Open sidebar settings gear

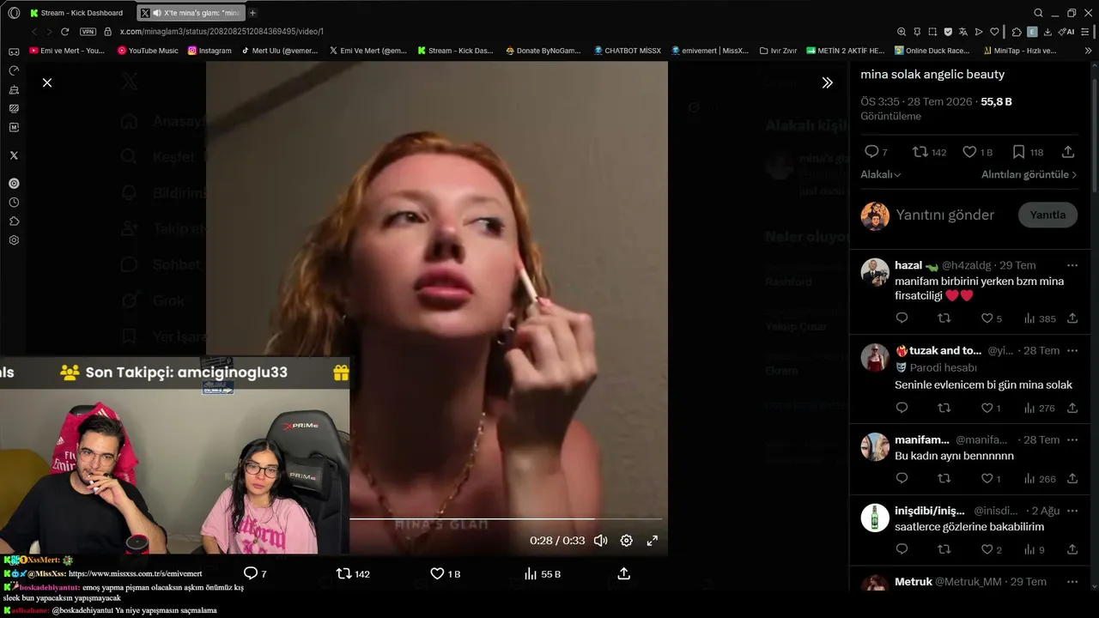coord(14,240)
